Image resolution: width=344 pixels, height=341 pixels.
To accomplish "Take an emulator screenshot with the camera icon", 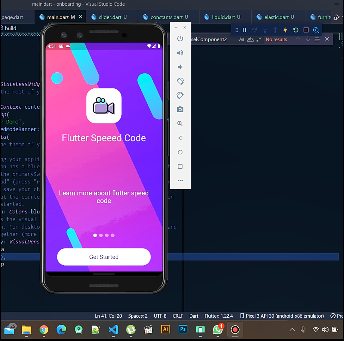I will [180, 109].
